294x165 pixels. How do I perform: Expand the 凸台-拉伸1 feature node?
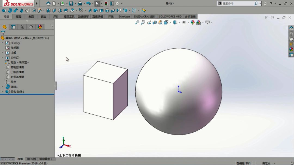2,92
